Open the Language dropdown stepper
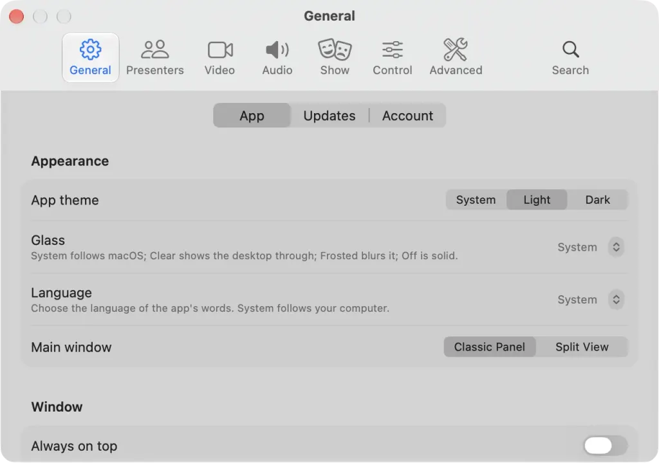The image size is (659, 463). pos(616,300)
